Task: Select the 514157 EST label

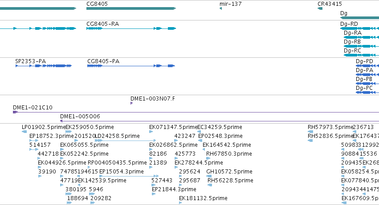Action: (40, 145)
